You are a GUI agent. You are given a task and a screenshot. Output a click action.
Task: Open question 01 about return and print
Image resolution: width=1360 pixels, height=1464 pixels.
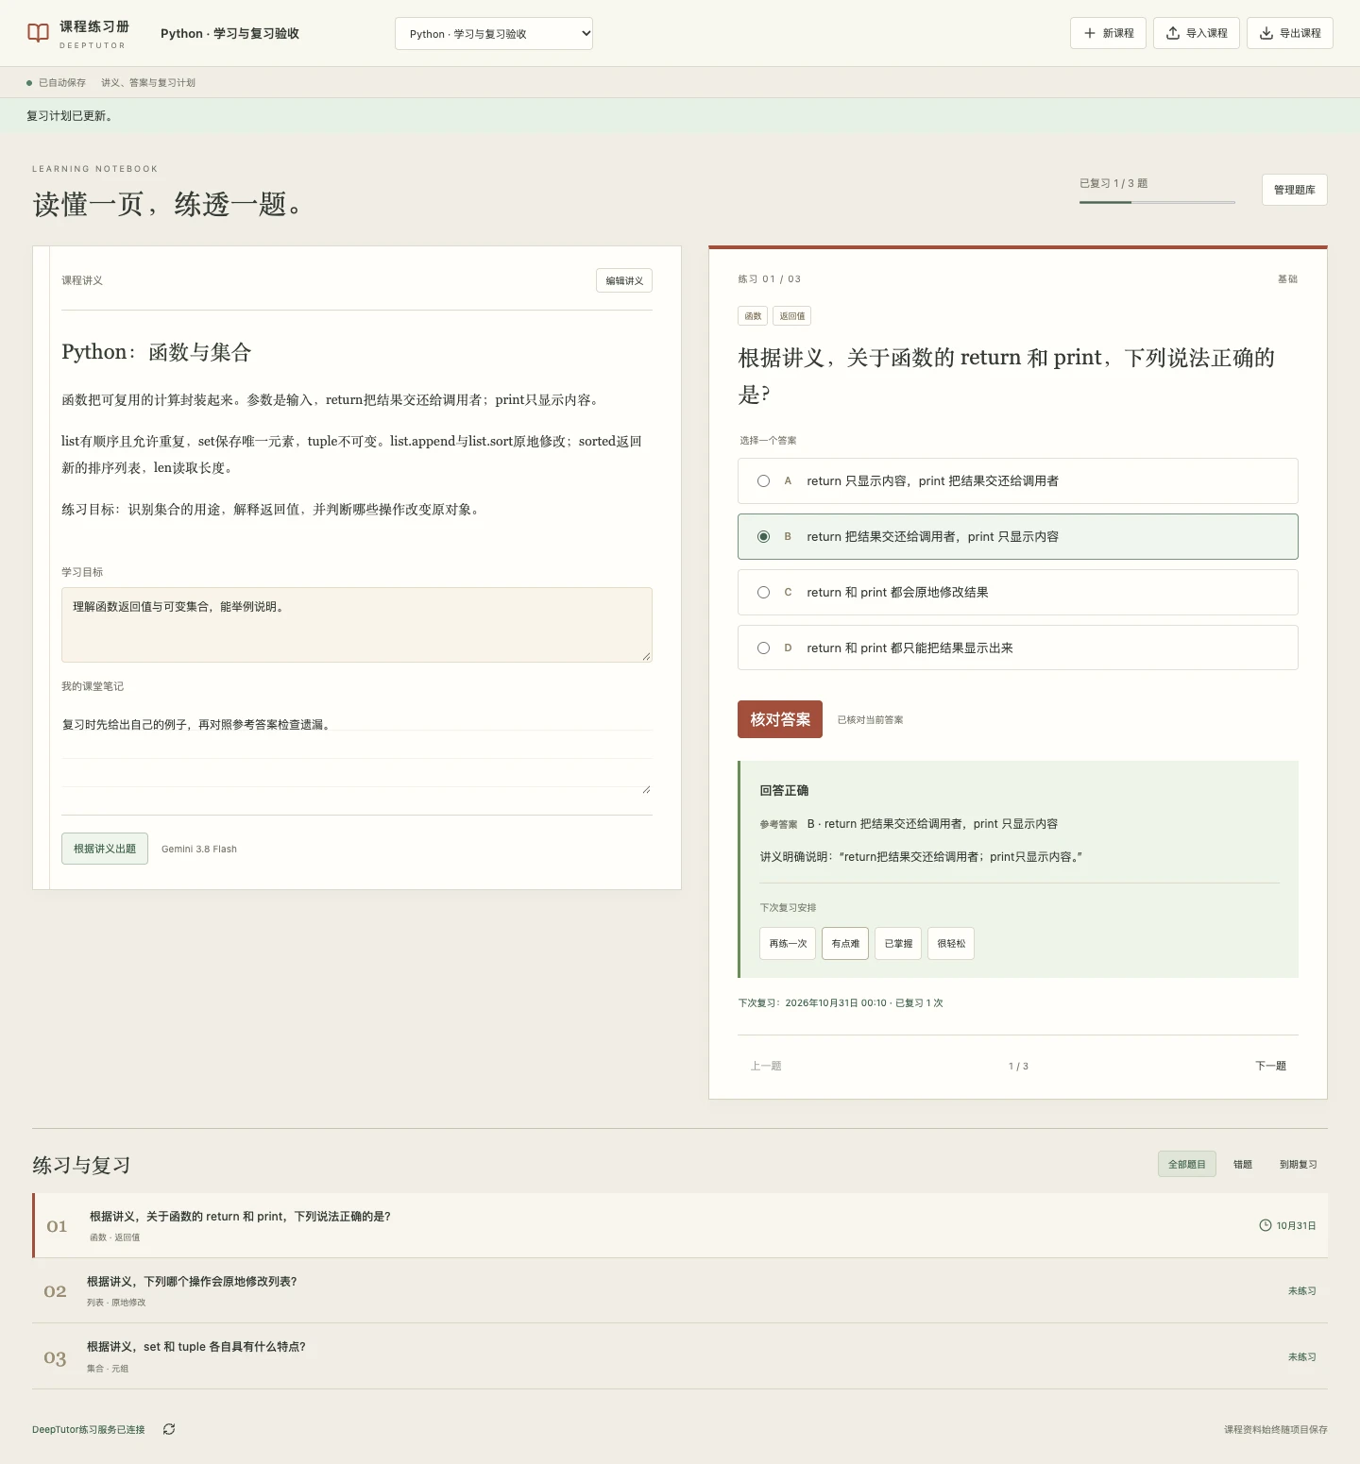pyautogui.click(x=680, y=1225)
